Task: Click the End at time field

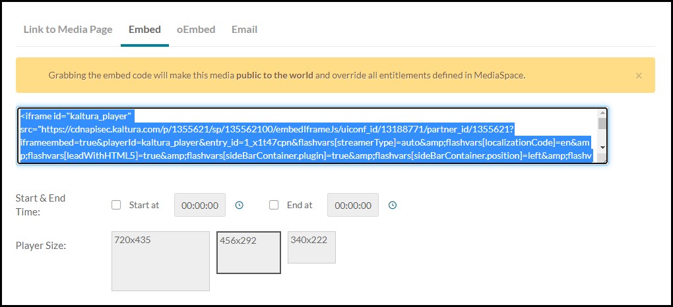Action: click(353, 205)
